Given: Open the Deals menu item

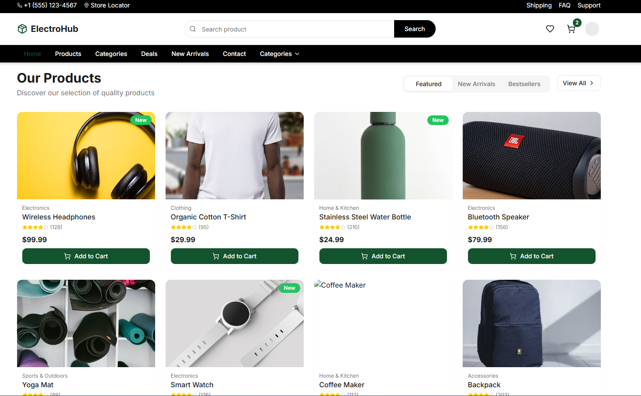Looking at the screenshot, I should pyautogui.click(x=149, y=54).
